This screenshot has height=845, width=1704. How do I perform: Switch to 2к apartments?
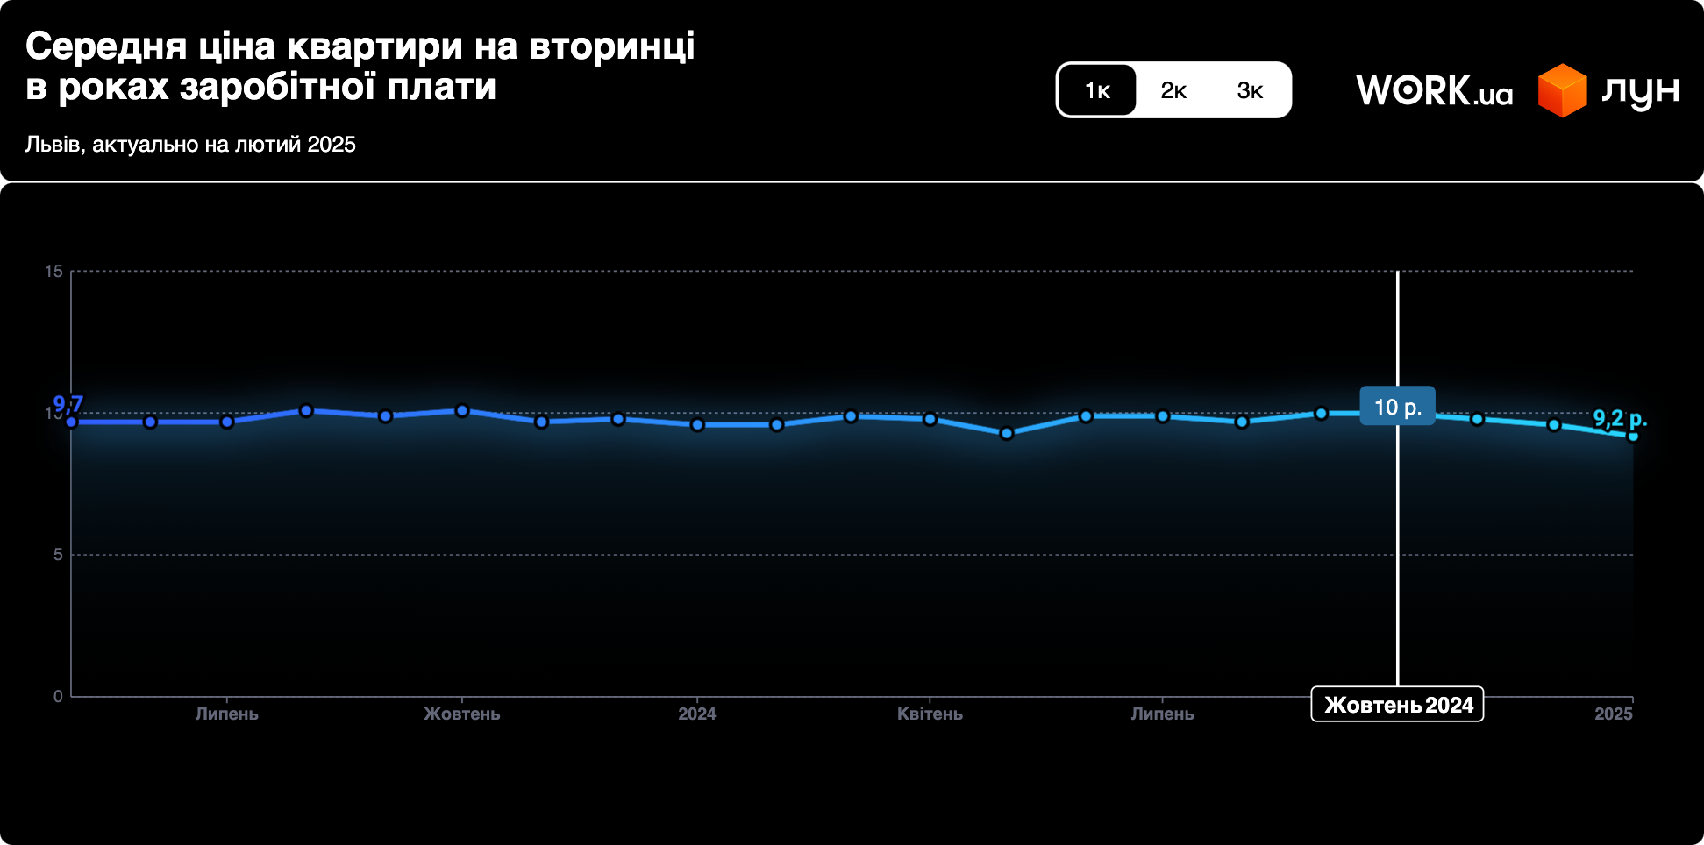1173,90
